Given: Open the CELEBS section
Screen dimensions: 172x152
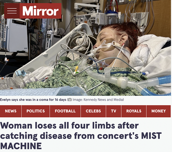Looking at the screenshot, I should click(93, 111).
